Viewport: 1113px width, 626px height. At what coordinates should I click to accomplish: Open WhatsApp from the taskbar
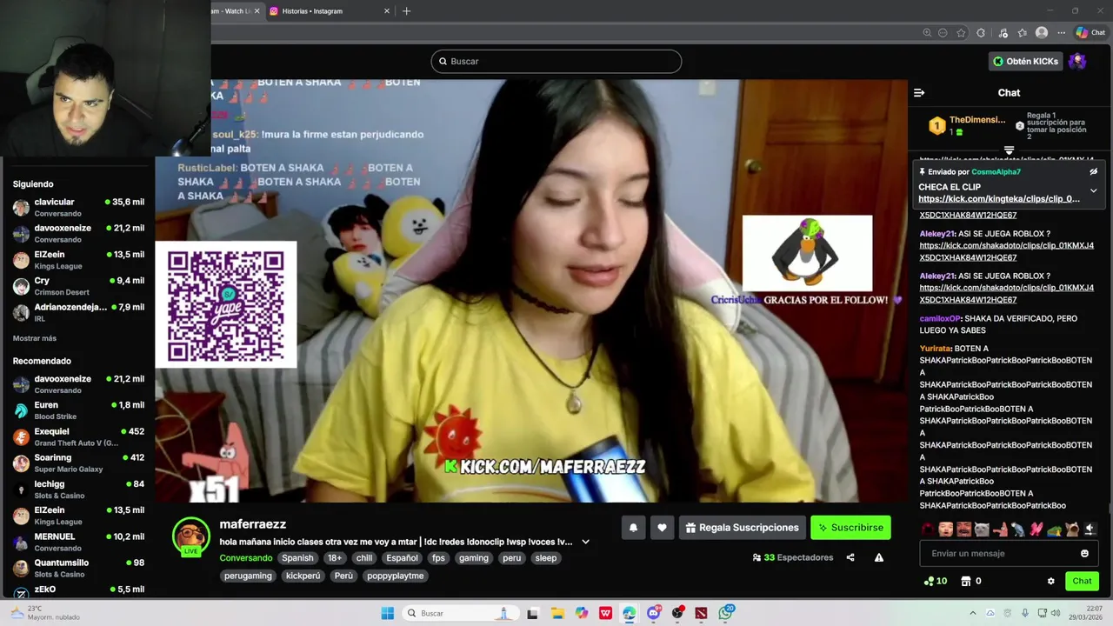(726, 613)
